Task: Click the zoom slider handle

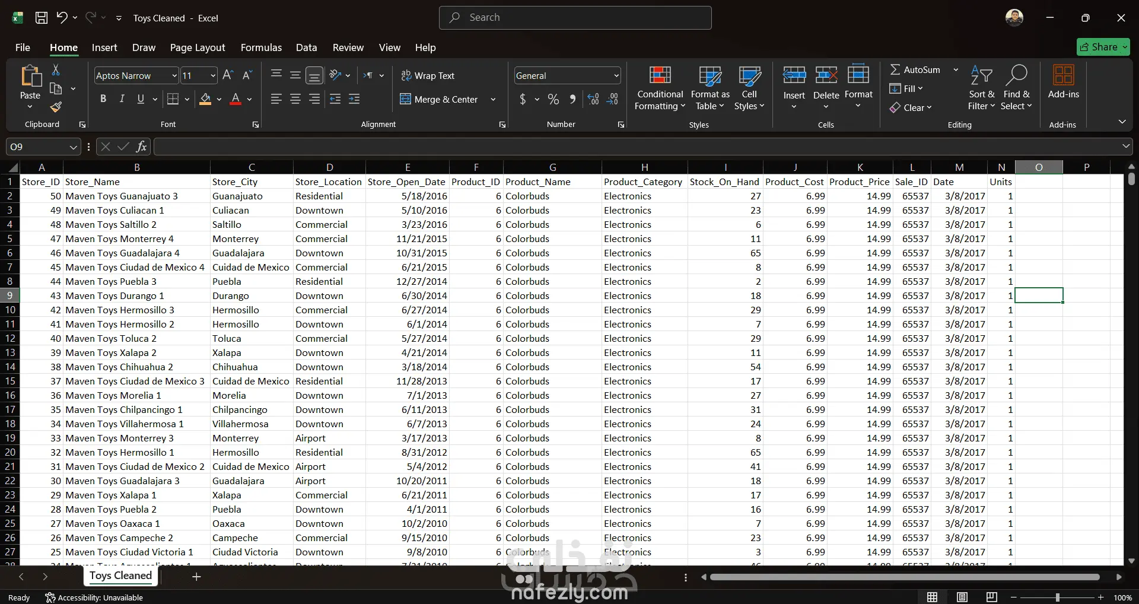Action: pos(1057,597)
